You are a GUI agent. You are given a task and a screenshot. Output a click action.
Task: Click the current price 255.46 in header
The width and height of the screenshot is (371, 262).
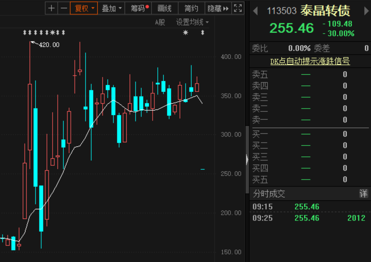pyautogui.click(x=291, y=28)
